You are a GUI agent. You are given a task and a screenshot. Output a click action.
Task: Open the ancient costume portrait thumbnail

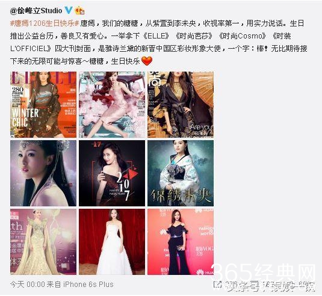point(43,173)
